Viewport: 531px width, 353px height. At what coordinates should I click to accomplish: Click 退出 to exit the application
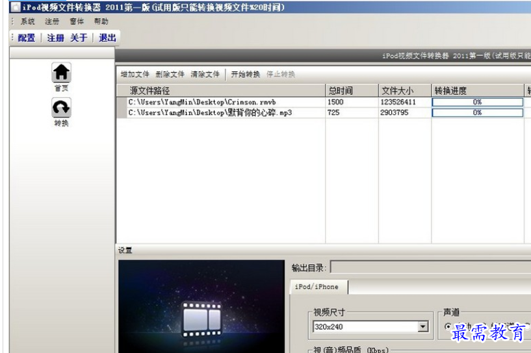[107, 38]
